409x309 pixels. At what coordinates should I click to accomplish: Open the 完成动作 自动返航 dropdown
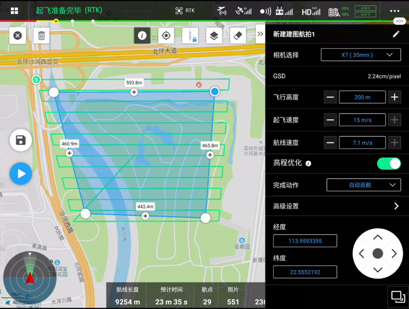(363, 185)
